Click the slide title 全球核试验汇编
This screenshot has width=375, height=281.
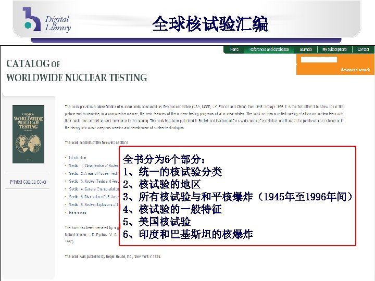[210, 24]
